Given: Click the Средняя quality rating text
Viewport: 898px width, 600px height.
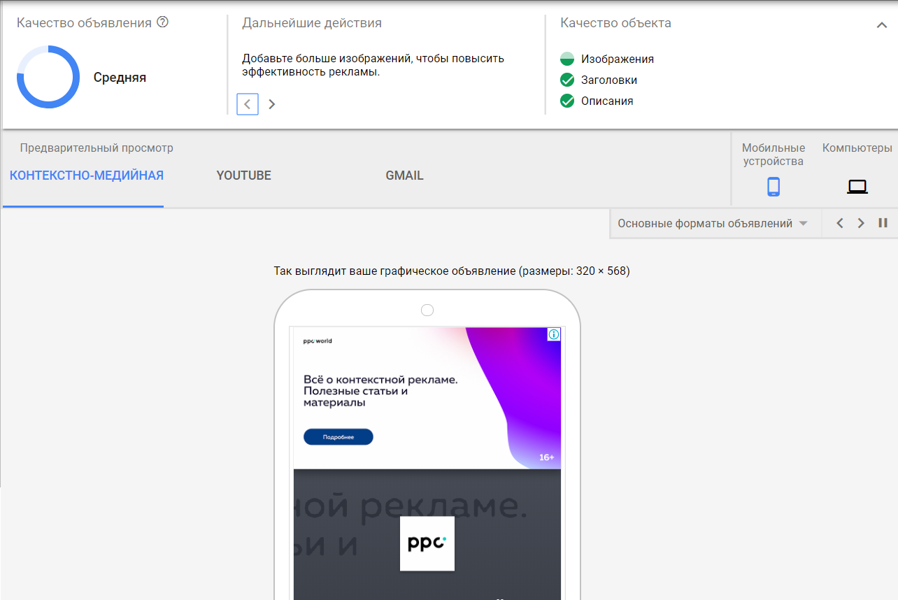Looking at the screenshot, I should tap(120, 78).
